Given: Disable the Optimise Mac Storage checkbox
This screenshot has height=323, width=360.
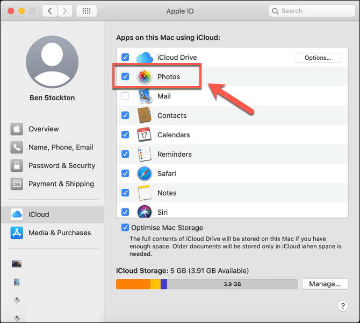Looking at the screenshot, I should pyautogui.click(x=125, y=228).
